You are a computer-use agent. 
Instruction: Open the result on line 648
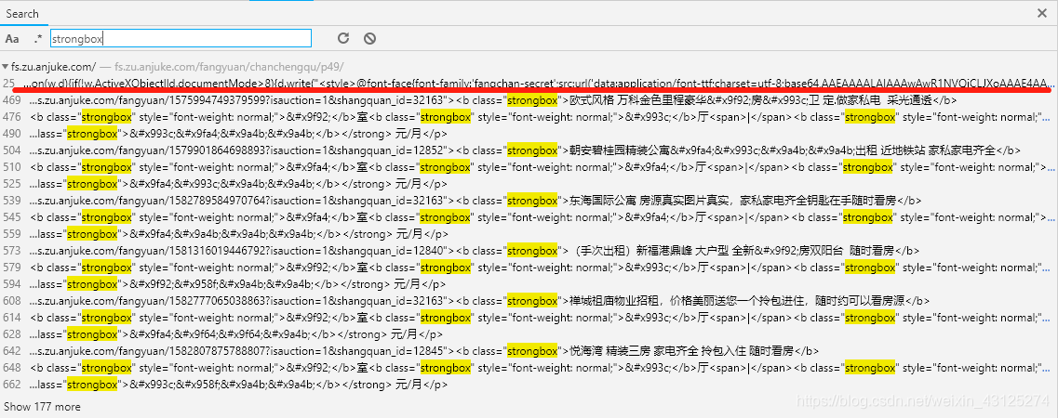point(529,368)
